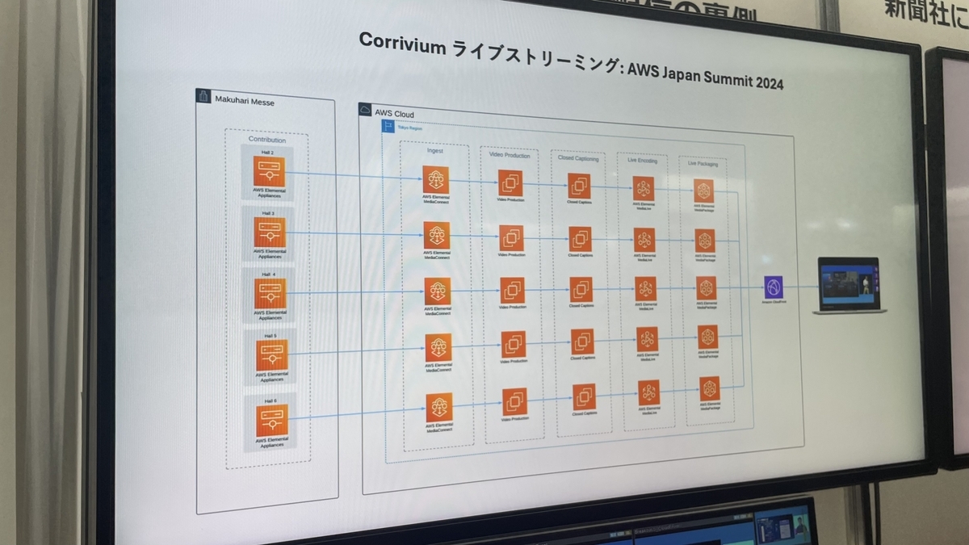Select the MediaConnect icon in the Hall 6 row

pos(439,407)
